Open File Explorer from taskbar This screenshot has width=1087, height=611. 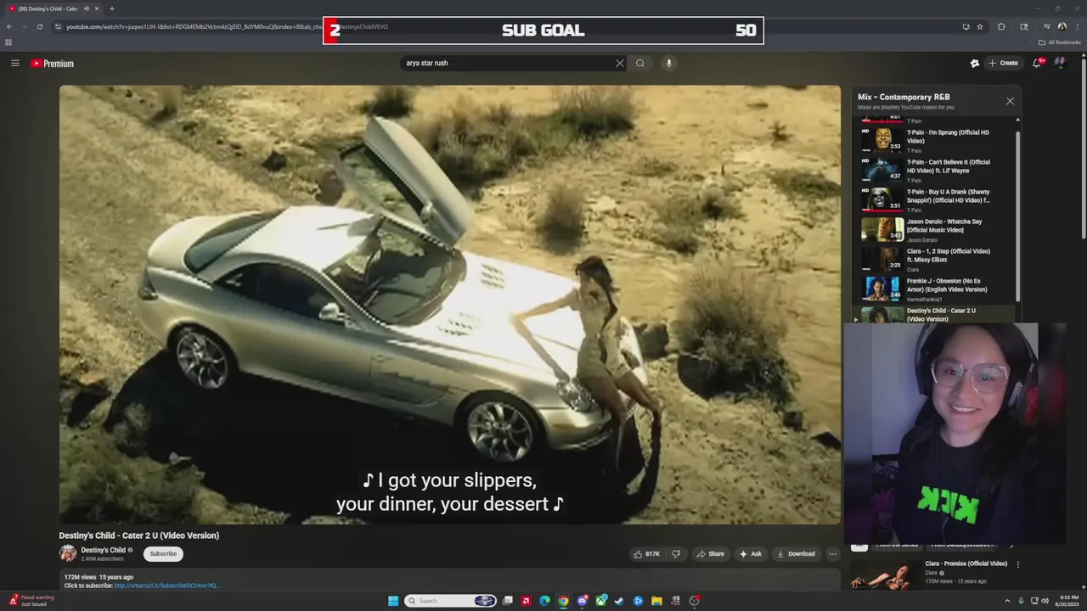[x=656, y=601]
